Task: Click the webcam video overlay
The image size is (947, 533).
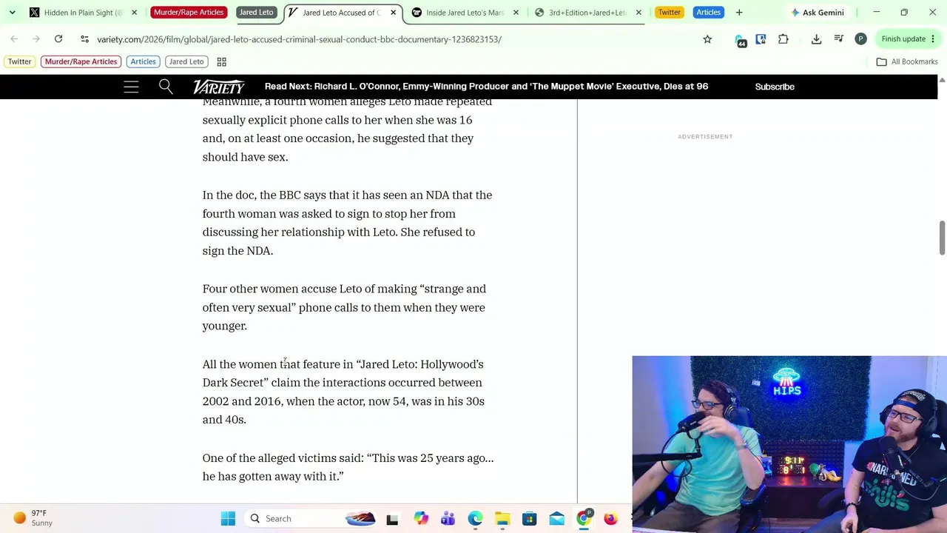Action: pos(789,444)
